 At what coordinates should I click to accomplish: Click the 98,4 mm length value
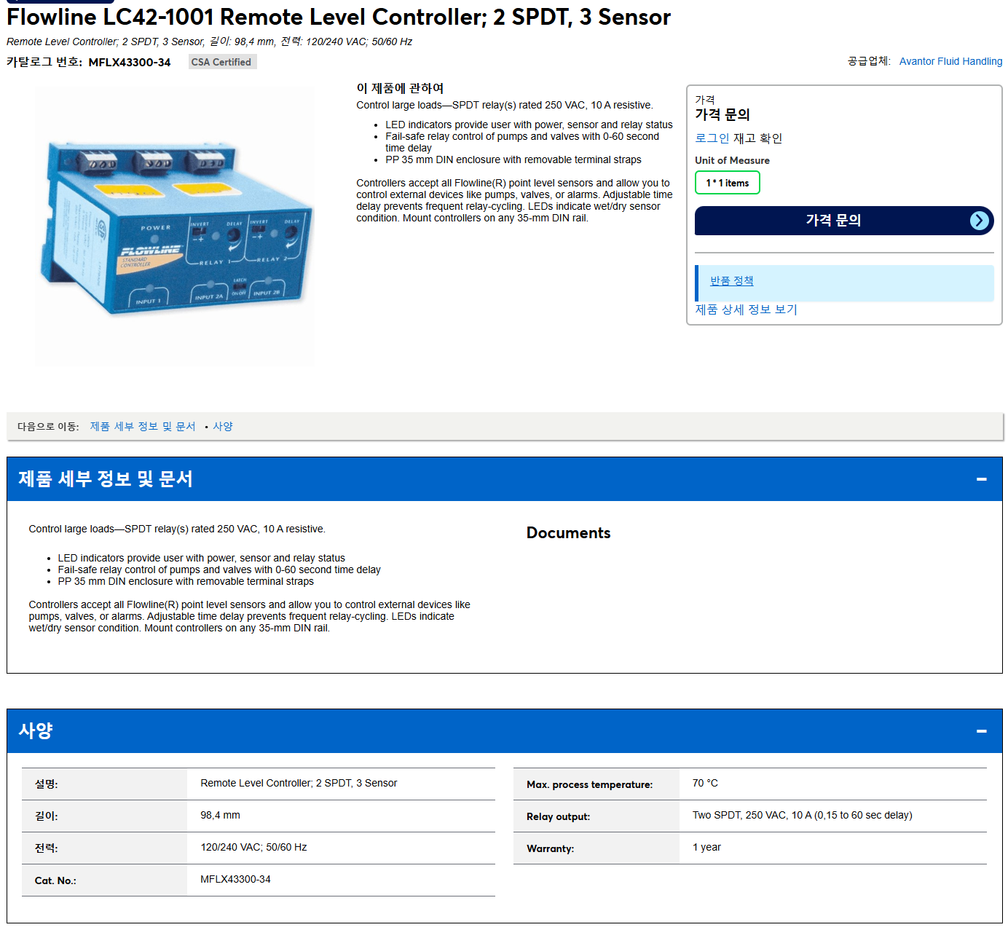point(220,816)
